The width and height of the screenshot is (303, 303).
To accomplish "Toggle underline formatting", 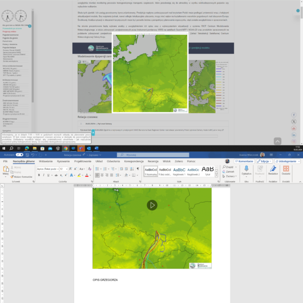I will tap(48, 175).
